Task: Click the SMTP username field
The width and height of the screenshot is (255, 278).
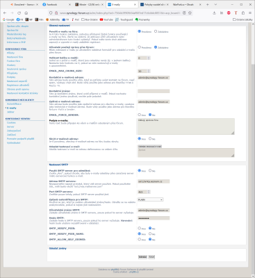Action: [154, 211]
